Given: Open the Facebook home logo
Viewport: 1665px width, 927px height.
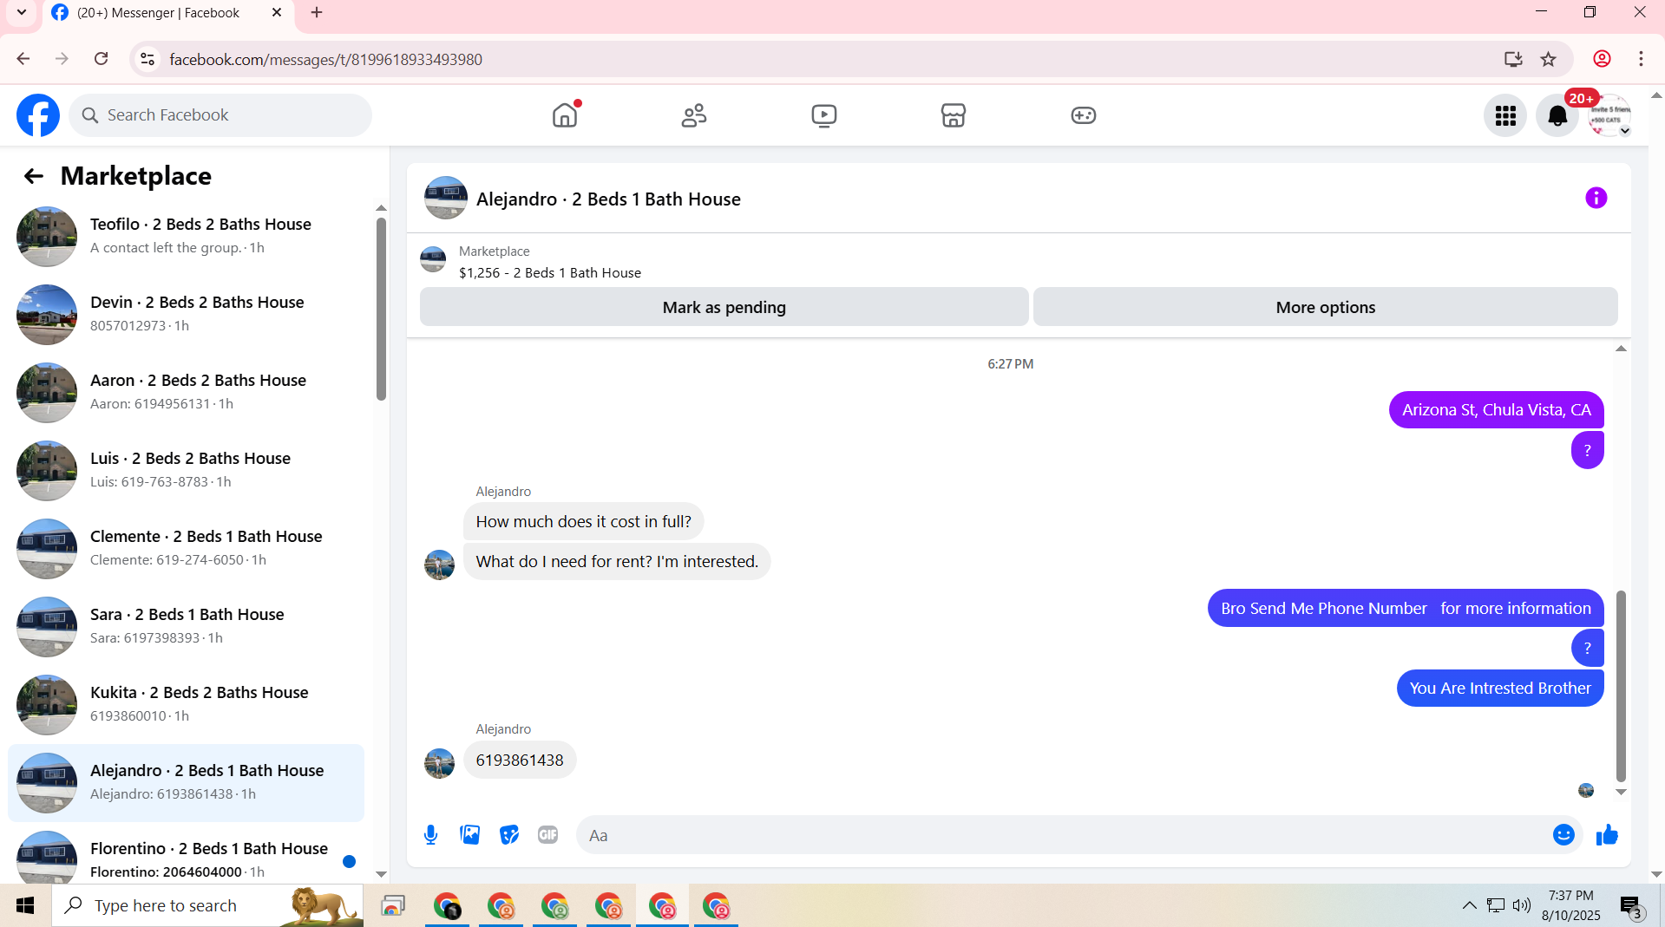Looking at the screenshot, I should 38,115.
